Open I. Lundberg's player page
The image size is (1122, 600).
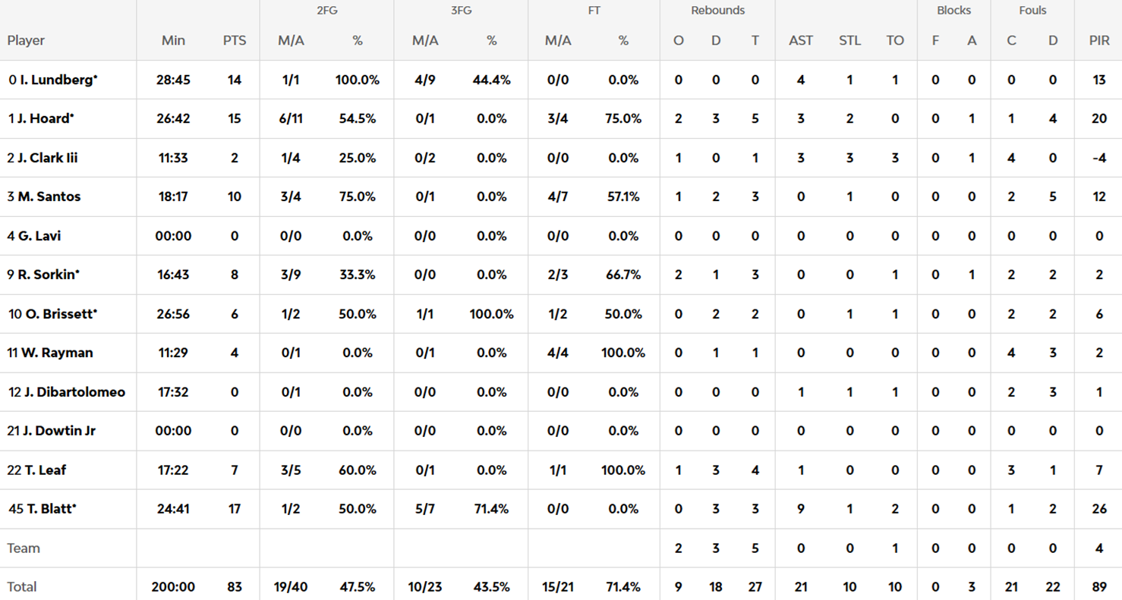56,80
